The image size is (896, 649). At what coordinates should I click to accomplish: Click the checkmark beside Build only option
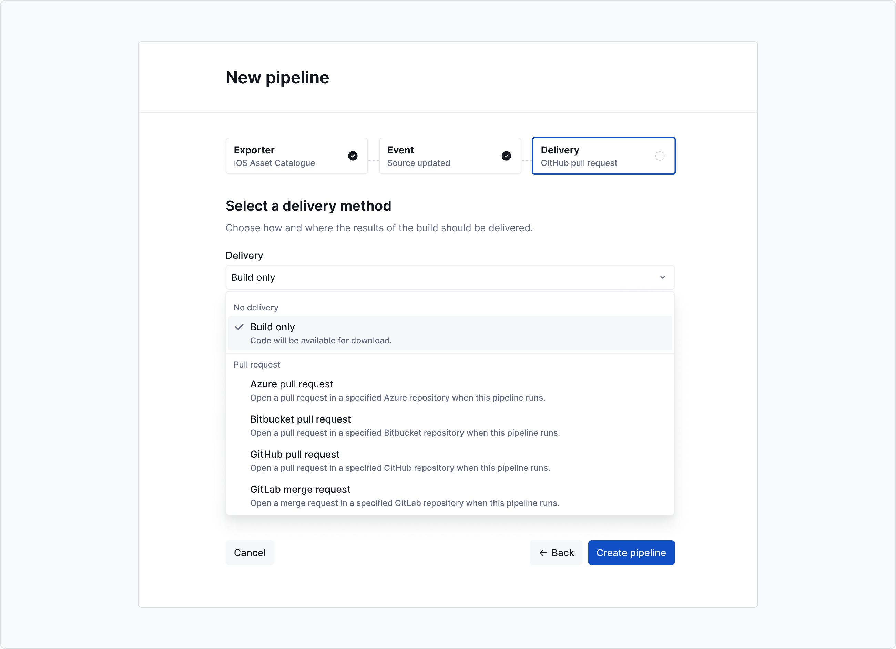pyautogui.click(x=239, y=327)
